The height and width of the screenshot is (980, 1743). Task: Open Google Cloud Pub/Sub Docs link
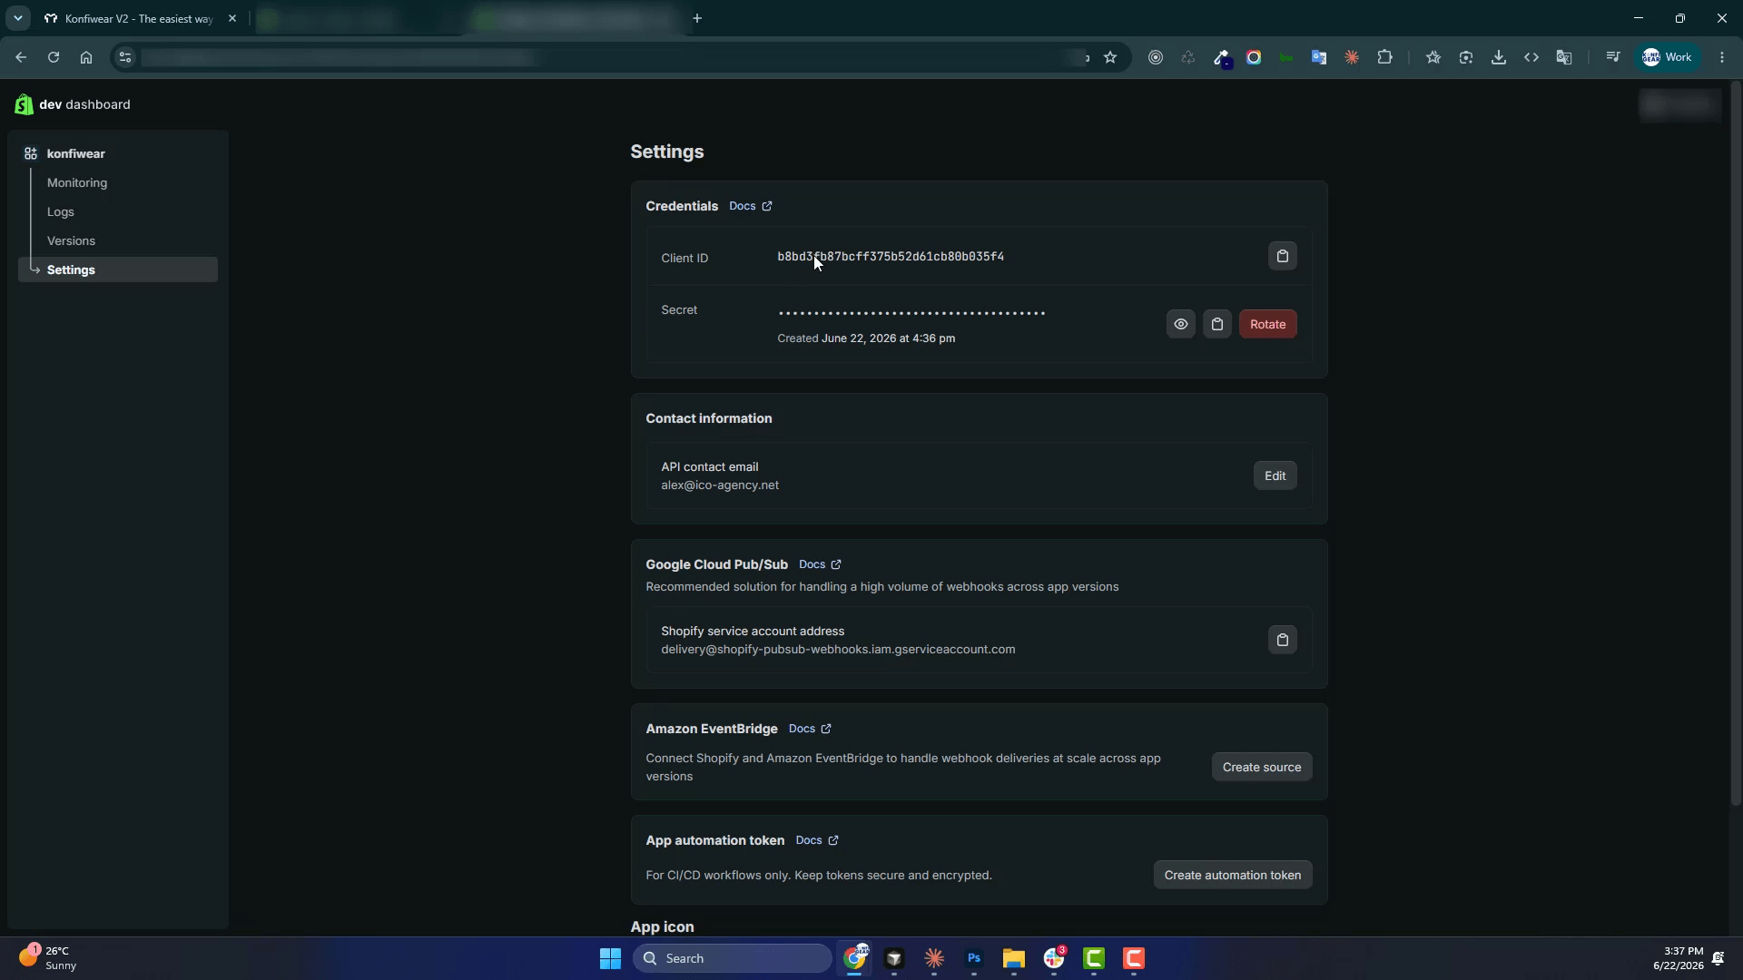pyautogui.click(x=820, y=564)
